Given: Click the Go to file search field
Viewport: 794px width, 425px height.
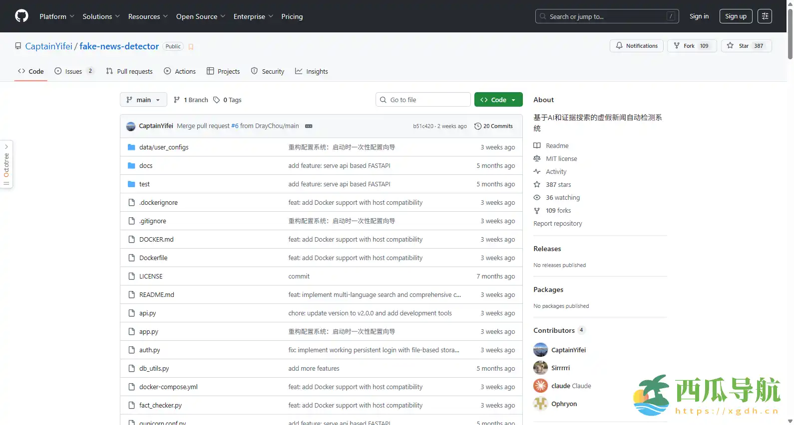Looking at the screenshot, I should pyautogui.click(x=423, y=100).
